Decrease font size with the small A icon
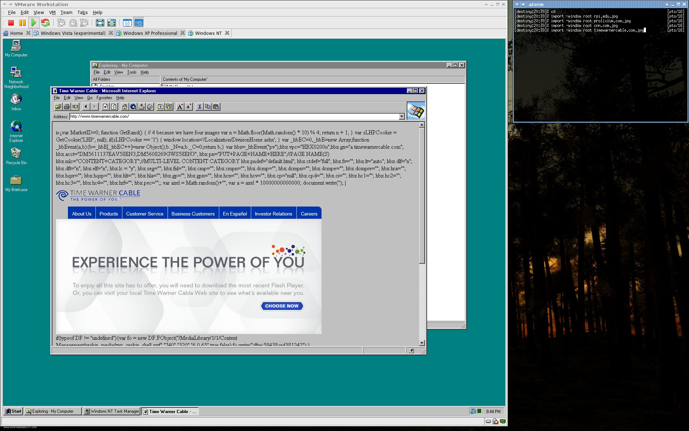This screenshot has width=689, height=431. [x=189, y=107]
